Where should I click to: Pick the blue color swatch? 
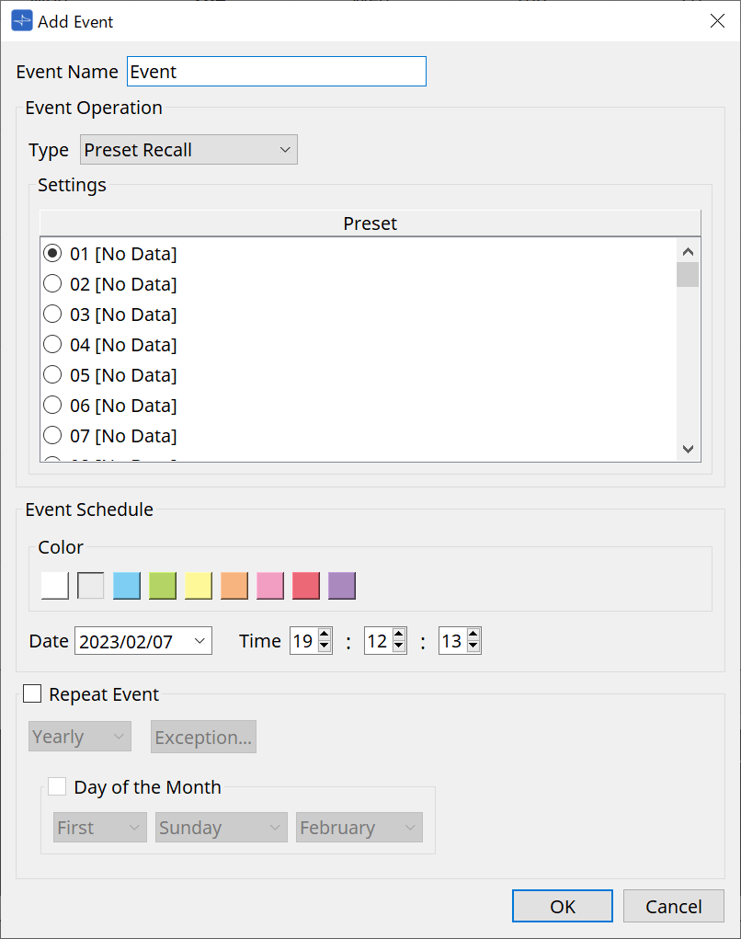pos(127,586)
